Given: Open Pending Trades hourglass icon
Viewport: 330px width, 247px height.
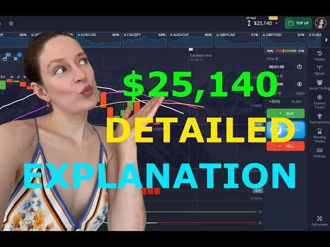Looking at the screenshot, I should click(x=320, y=131).
